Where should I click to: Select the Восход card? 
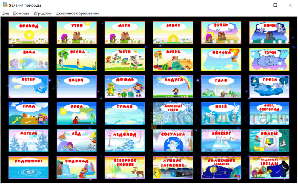point(29,33)
